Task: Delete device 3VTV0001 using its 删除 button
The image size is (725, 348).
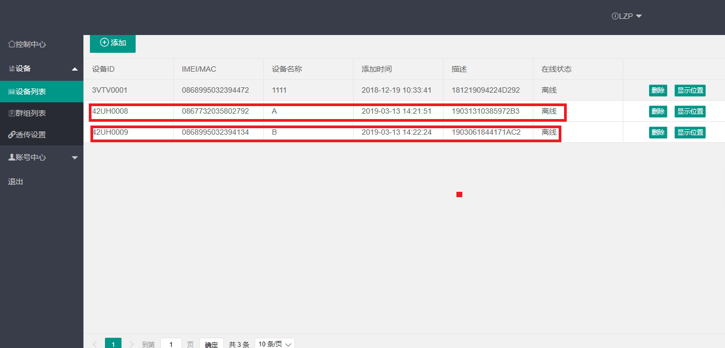Action: point(658,91)
